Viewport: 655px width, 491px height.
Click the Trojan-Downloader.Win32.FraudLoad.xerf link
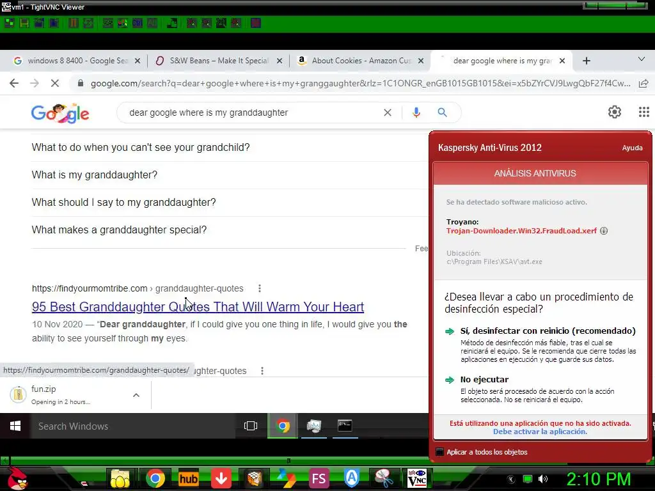[521, 231]
